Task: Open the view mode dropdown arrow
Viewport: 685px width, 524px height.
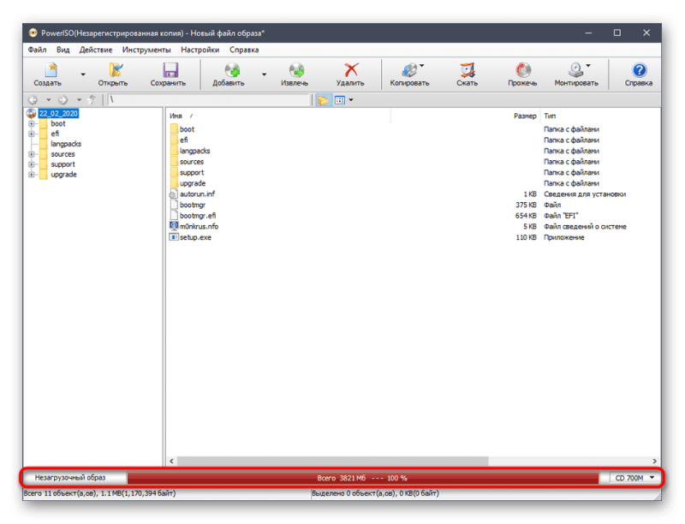Action: (351, 100)
